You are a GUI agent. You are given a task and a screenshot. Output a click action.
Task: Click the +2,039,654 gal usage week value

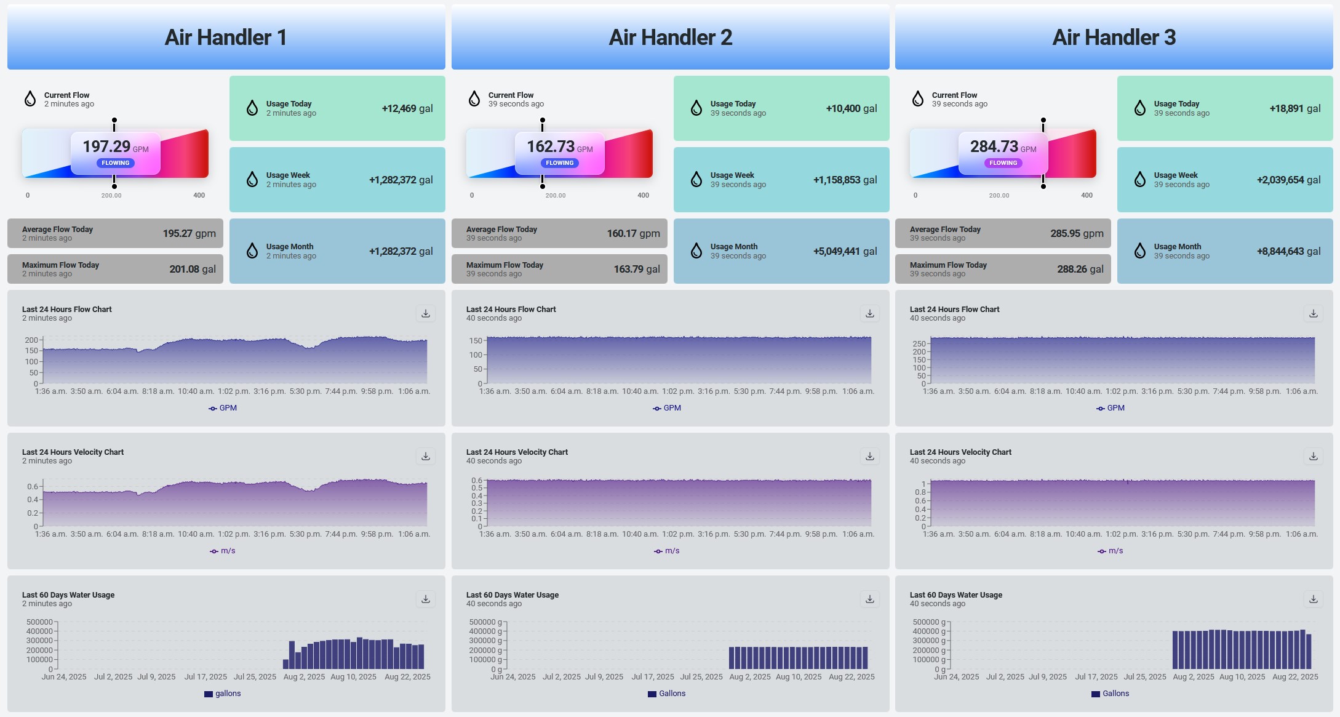(x=1289, y=180)
